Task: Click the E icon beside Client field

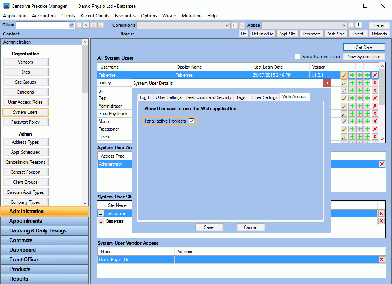Action: [x=79, y=25]
